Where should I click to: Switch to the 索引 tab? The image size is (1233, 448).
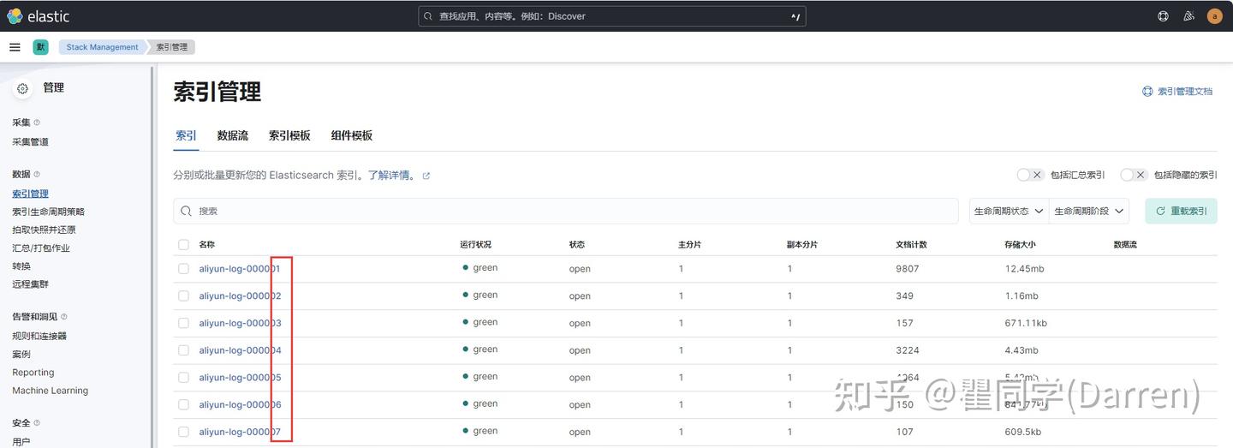[x=186, y=135]
